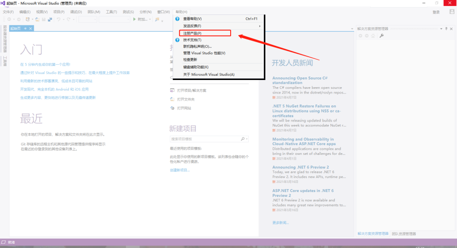
Task: Open the 视图(V) menu
Action: (x=41, y=12)
